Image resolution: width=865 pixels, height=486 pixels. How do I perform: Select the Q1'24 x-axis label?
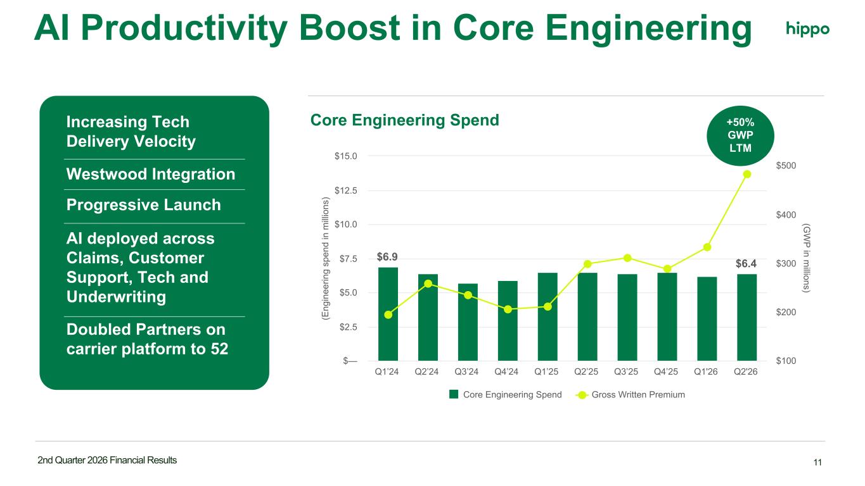coord(388,371)
